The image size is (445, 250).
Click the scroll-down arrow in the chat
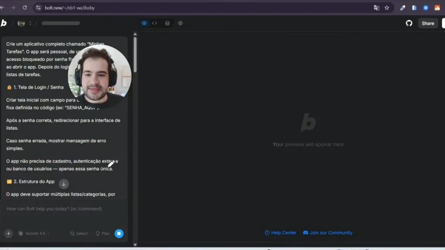coord(63,184)
